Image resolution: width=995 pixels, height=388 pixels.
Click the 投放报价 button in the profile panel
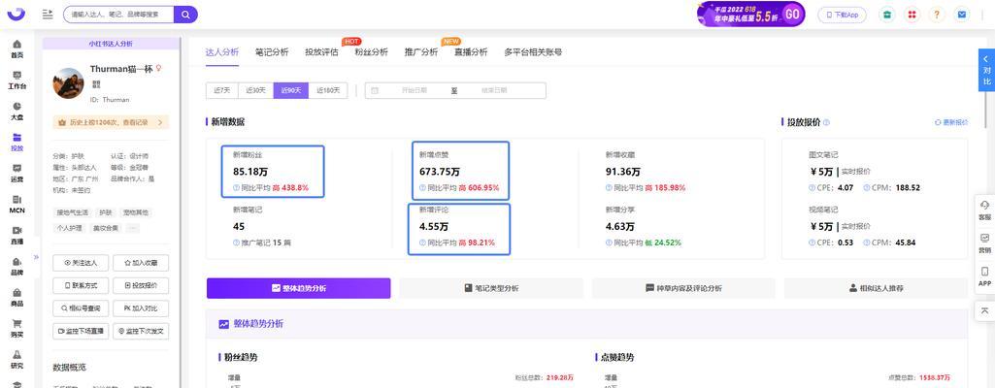(x=141, y=285)
